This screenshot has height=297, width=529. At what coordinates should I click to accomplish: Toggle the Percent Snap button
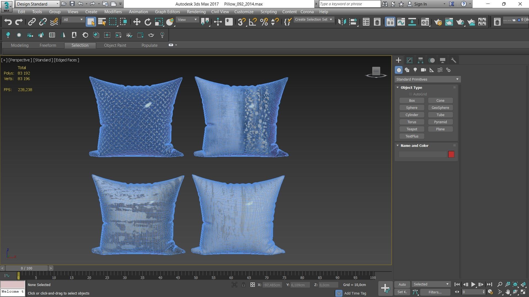click(x=264, y=22)
